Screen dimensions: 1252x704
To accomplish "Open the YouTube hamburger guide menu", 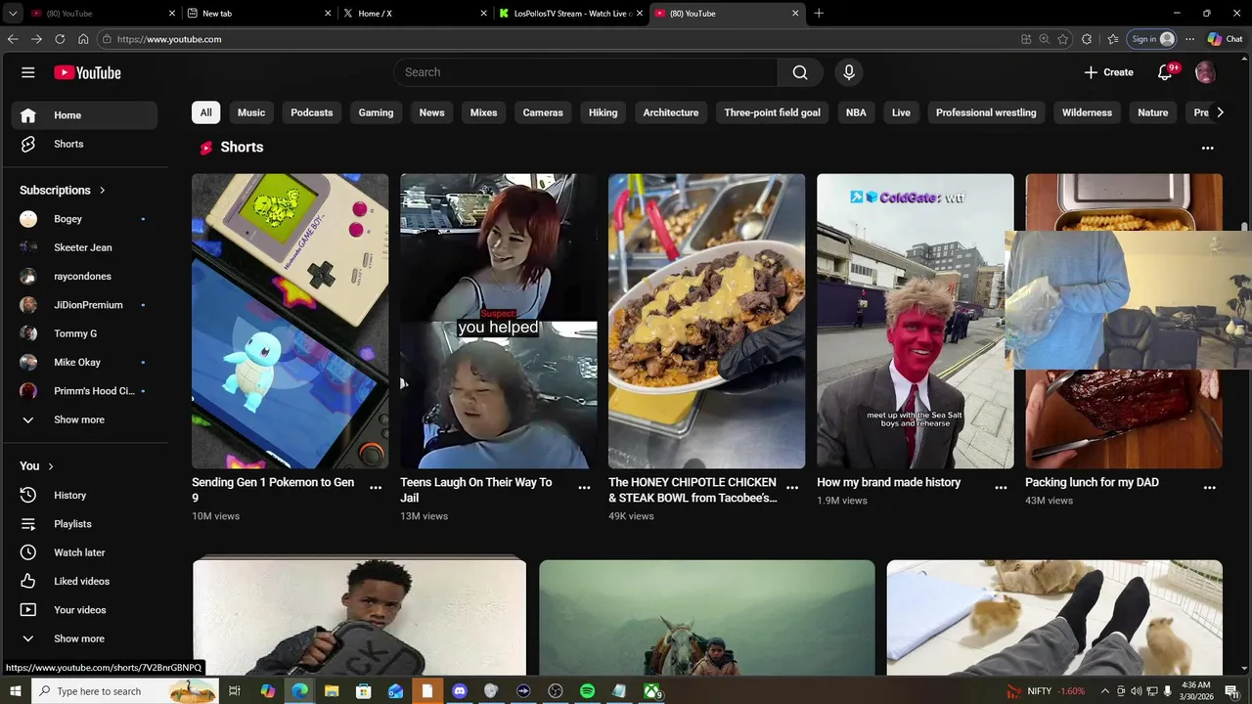I will 28,72.
